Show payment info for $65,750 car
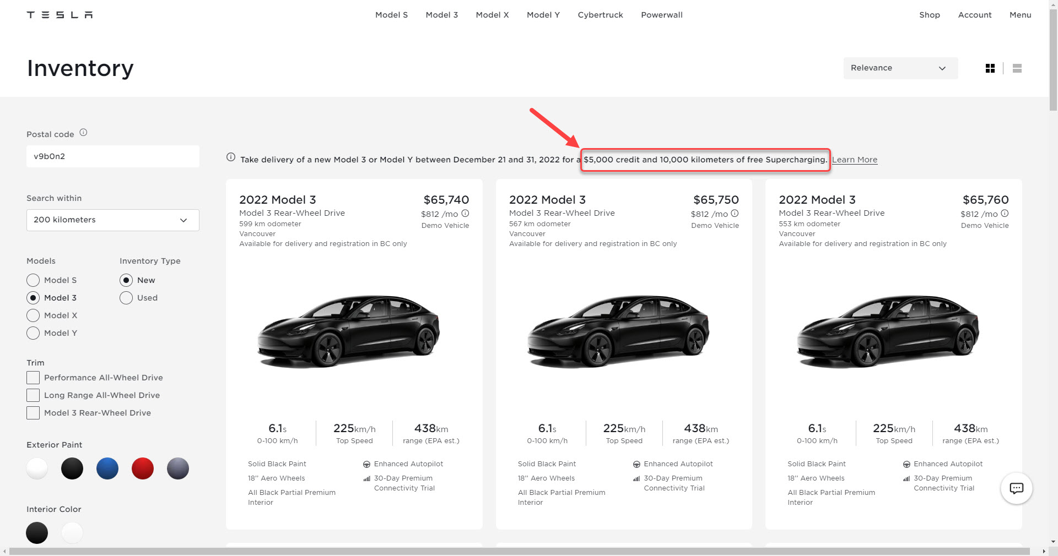 (735, 214)
